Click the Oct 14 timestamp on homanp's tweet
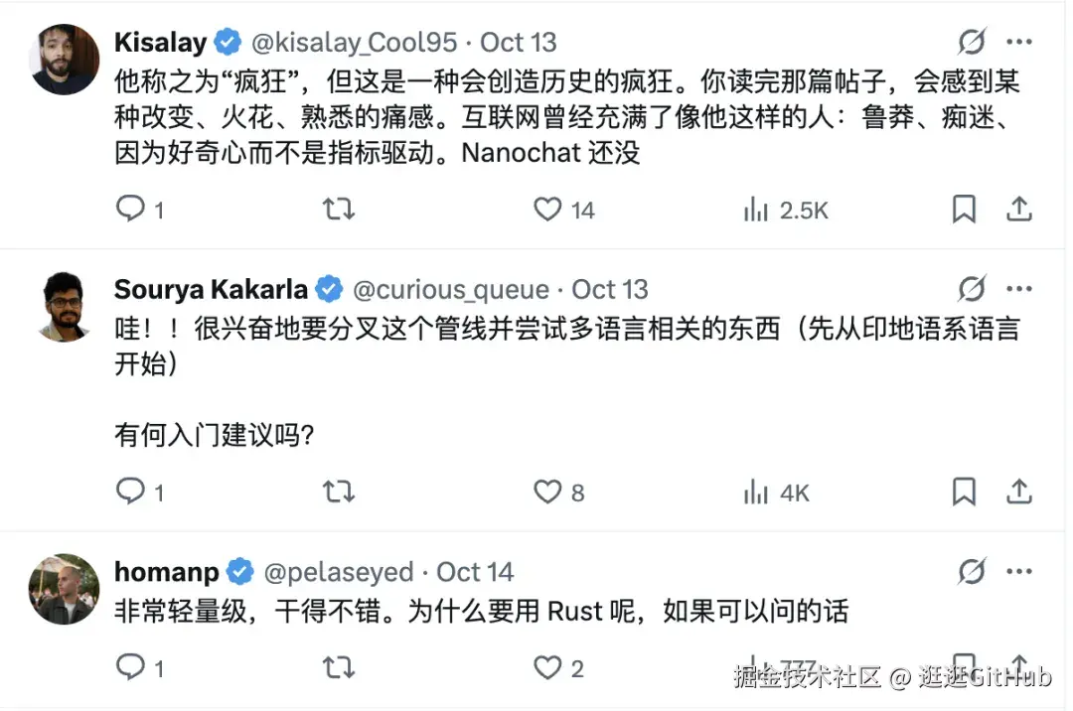Image resolution: width=1073 pixels, height=711 pixels. [x=475, y=571]
